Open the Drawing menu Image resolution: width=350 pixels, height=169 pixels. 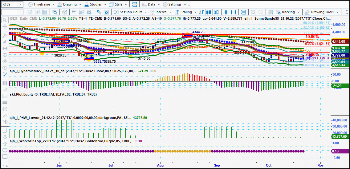70,4
